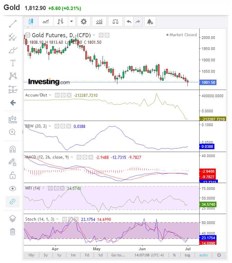Select the 1y time range
Screen dimensions: 232x263
tap(59, 255)
